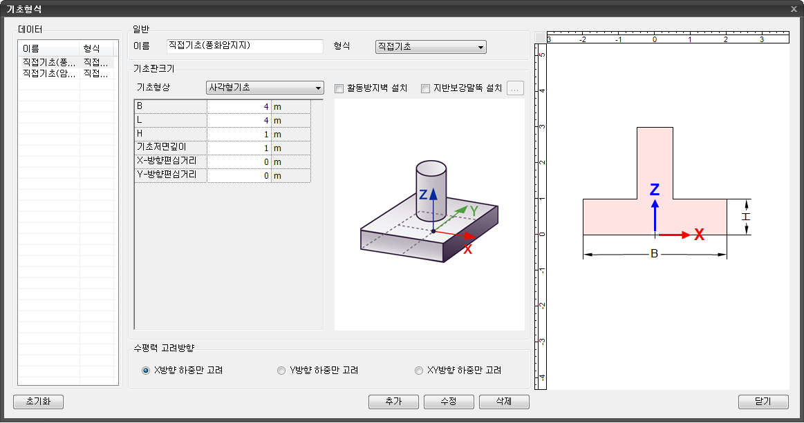Select the second 직접기초(암… row in data list
Screen dimensions: 804x423
(50, 72)
